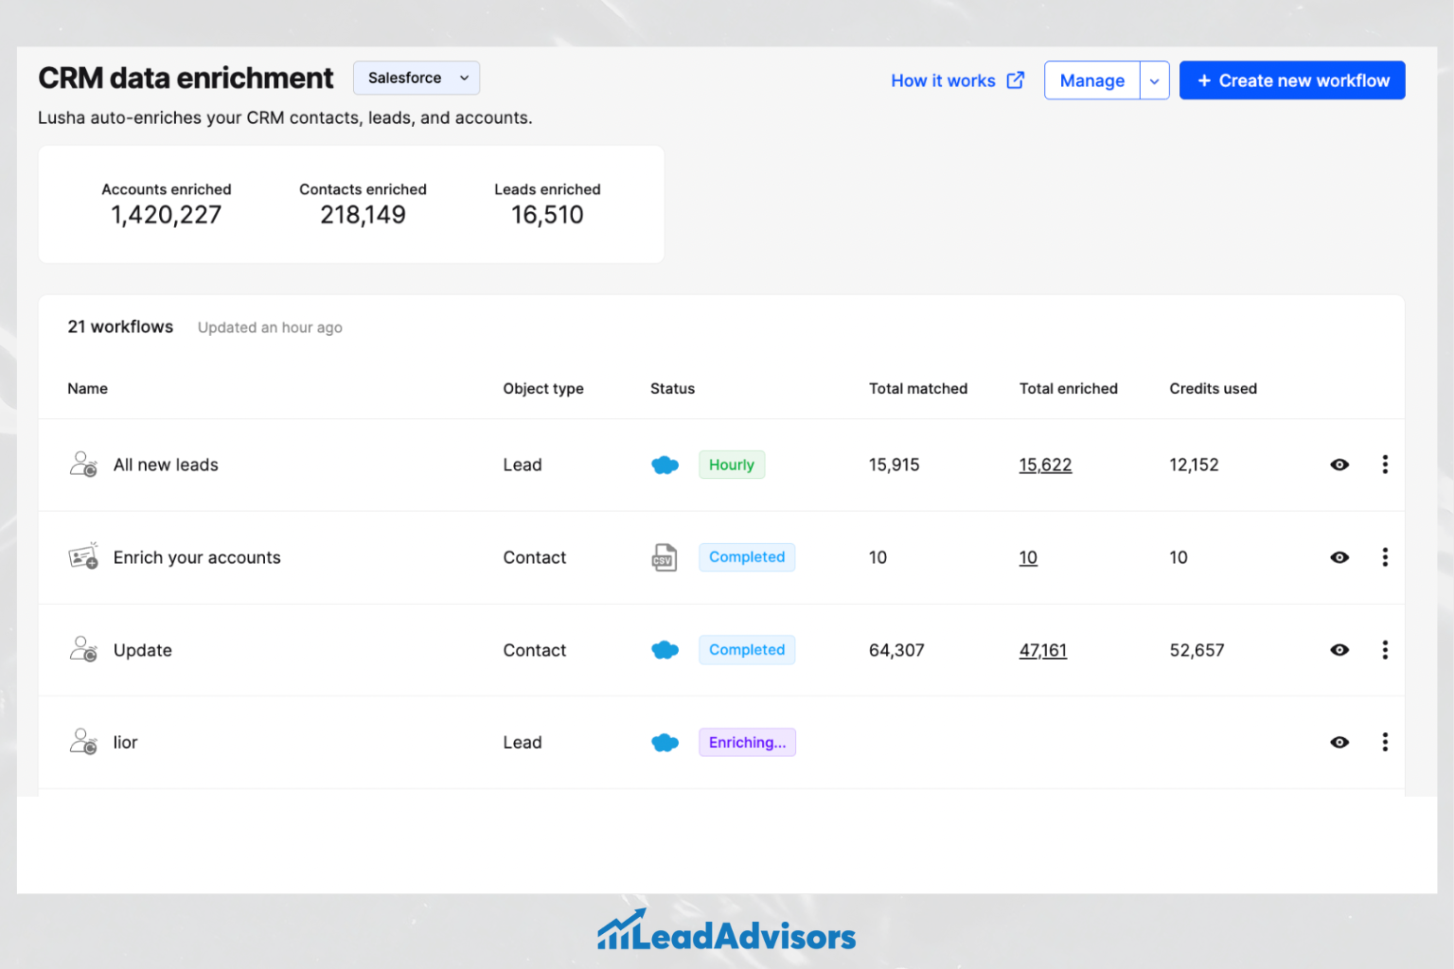Image resolution: width=1454 pixels, height=969 pixels.
Task: Open three-dot menu for Enrich your accounts
Action: pos(1385,557)
